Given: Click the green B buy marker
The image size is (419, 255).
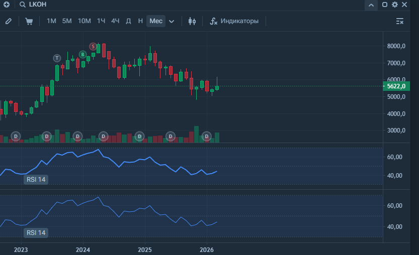Looking at the screenshot, I should coord(83,54).
